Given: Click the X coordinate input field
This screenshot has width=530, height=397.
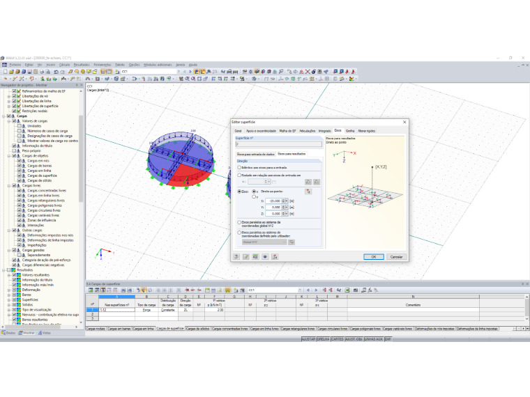Looking at the screenshot, I should tap(274, 201).
